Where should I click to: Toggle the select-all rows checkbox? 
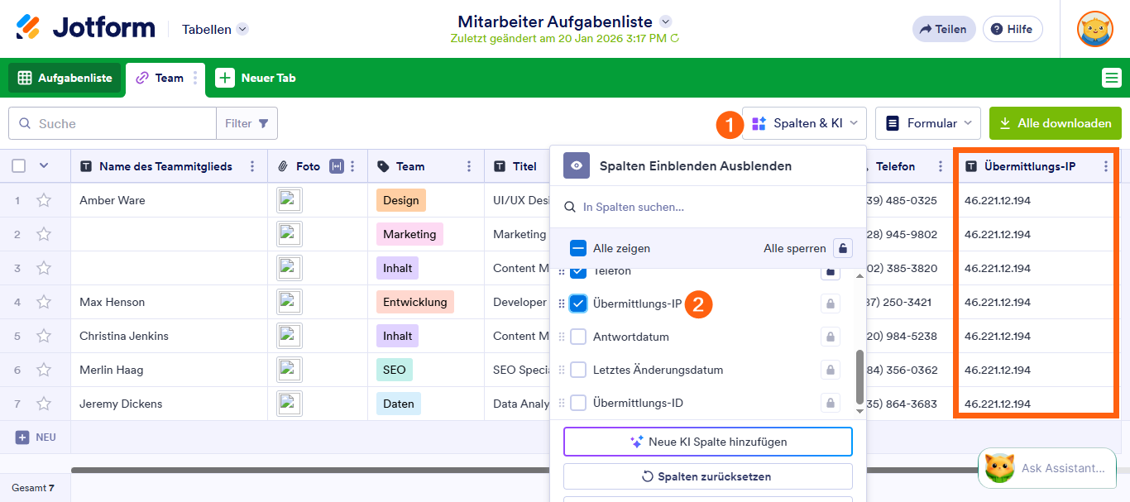click(x=18, y=166)
